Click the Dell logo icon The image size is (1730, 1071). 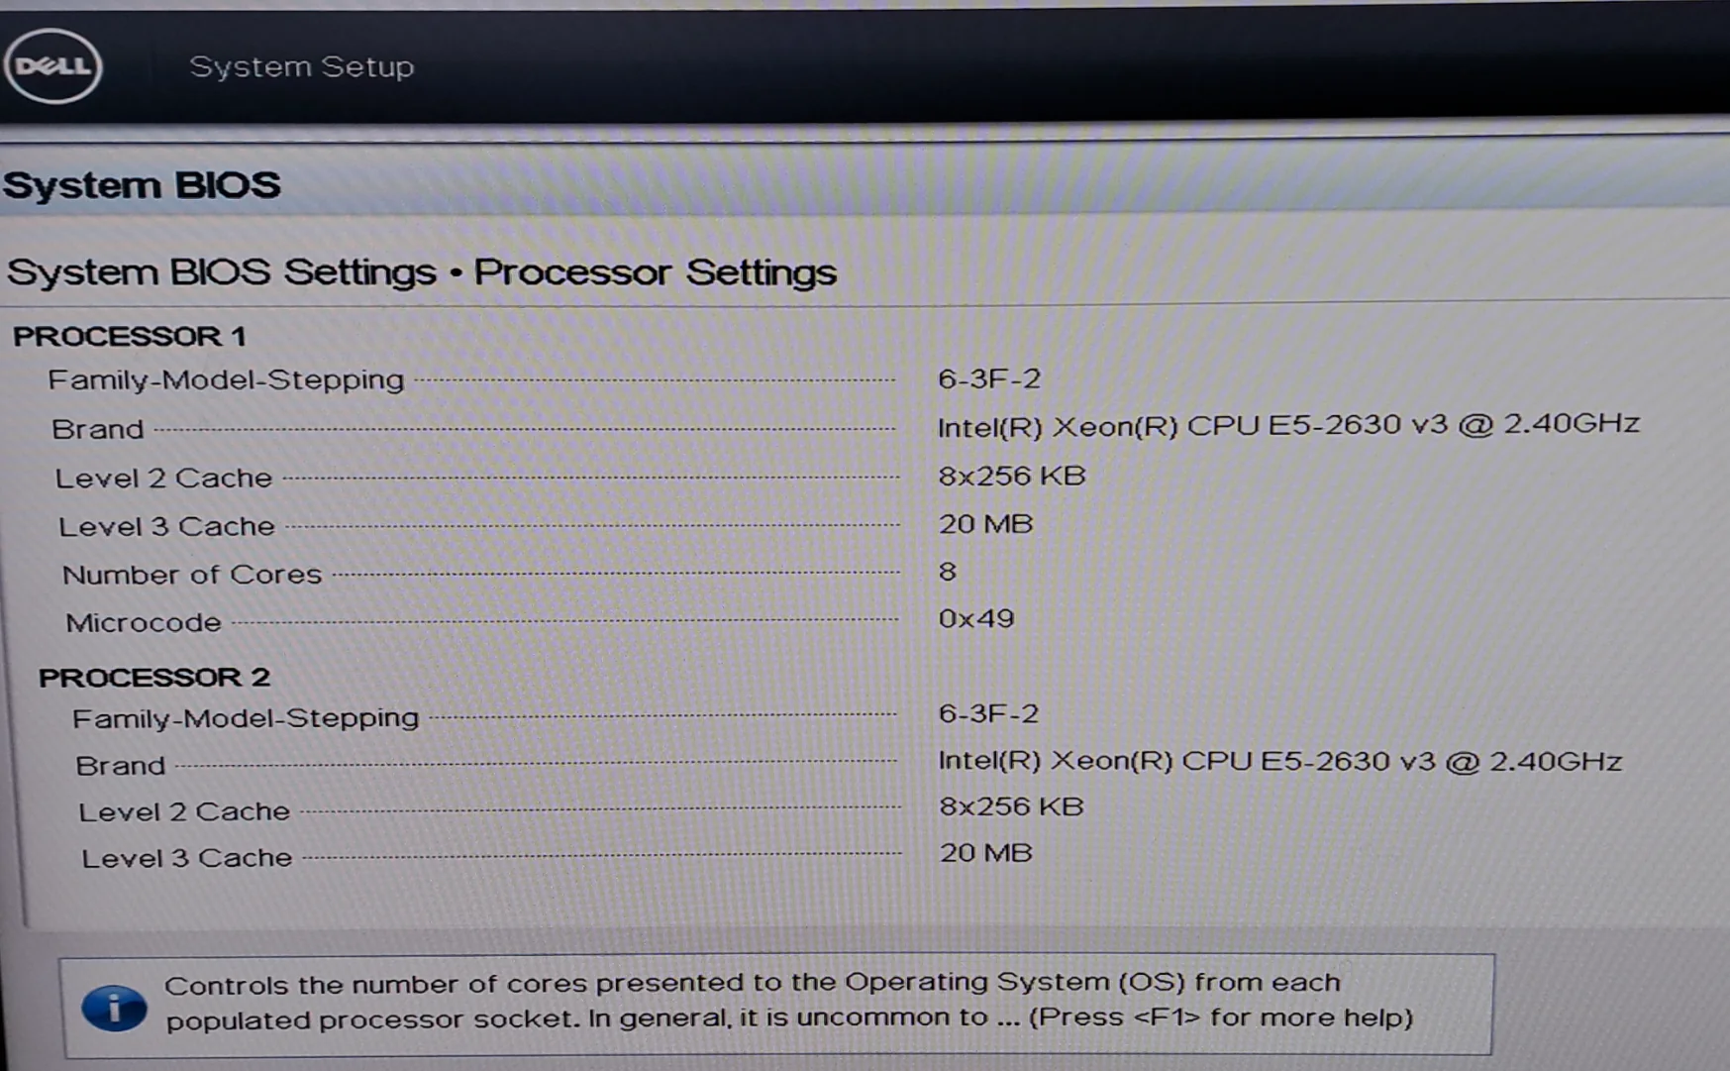pyautogui.click(x=53, y=66)
